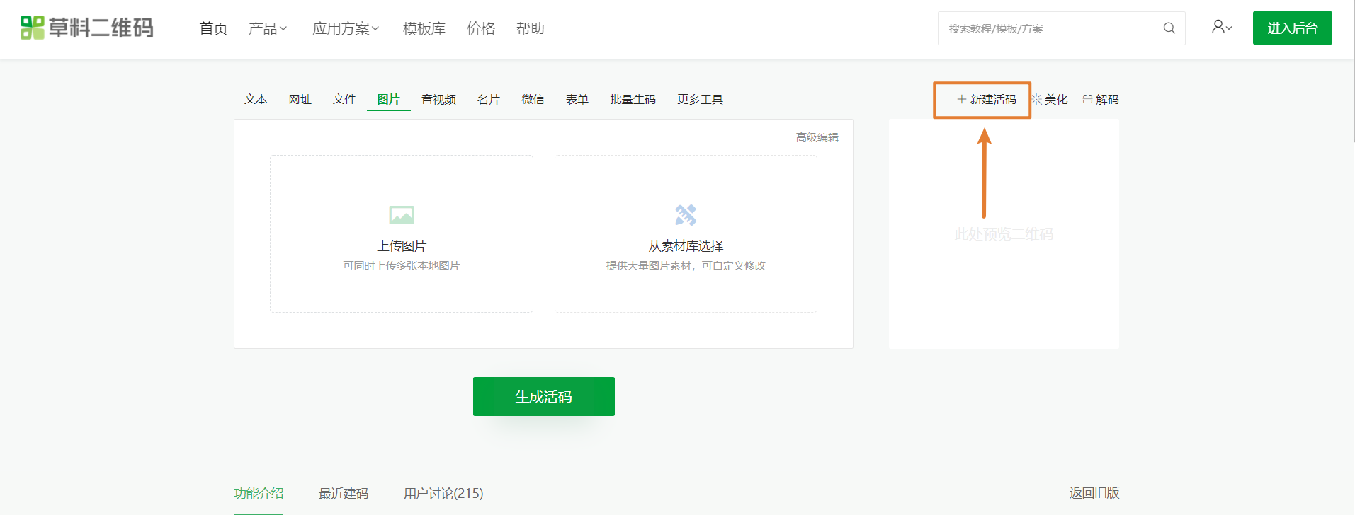Image resolution: width=1355 pixels, height=515 pixels.
Task: Click the 从素材库选择 design icon
Action: click(686, 214)
